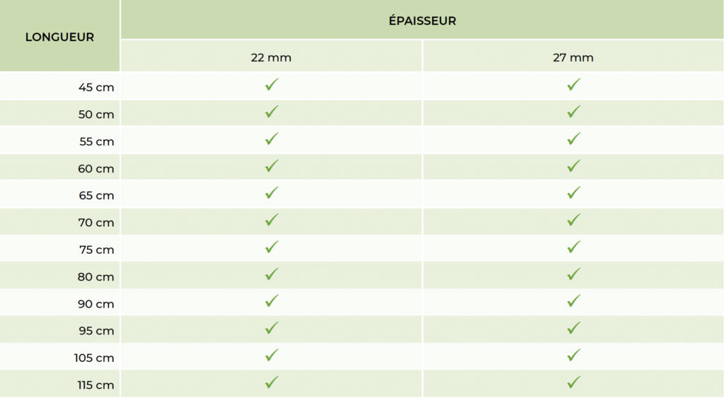
Task: Select the 45 cm length label
Action: click(x=96, y=88)
